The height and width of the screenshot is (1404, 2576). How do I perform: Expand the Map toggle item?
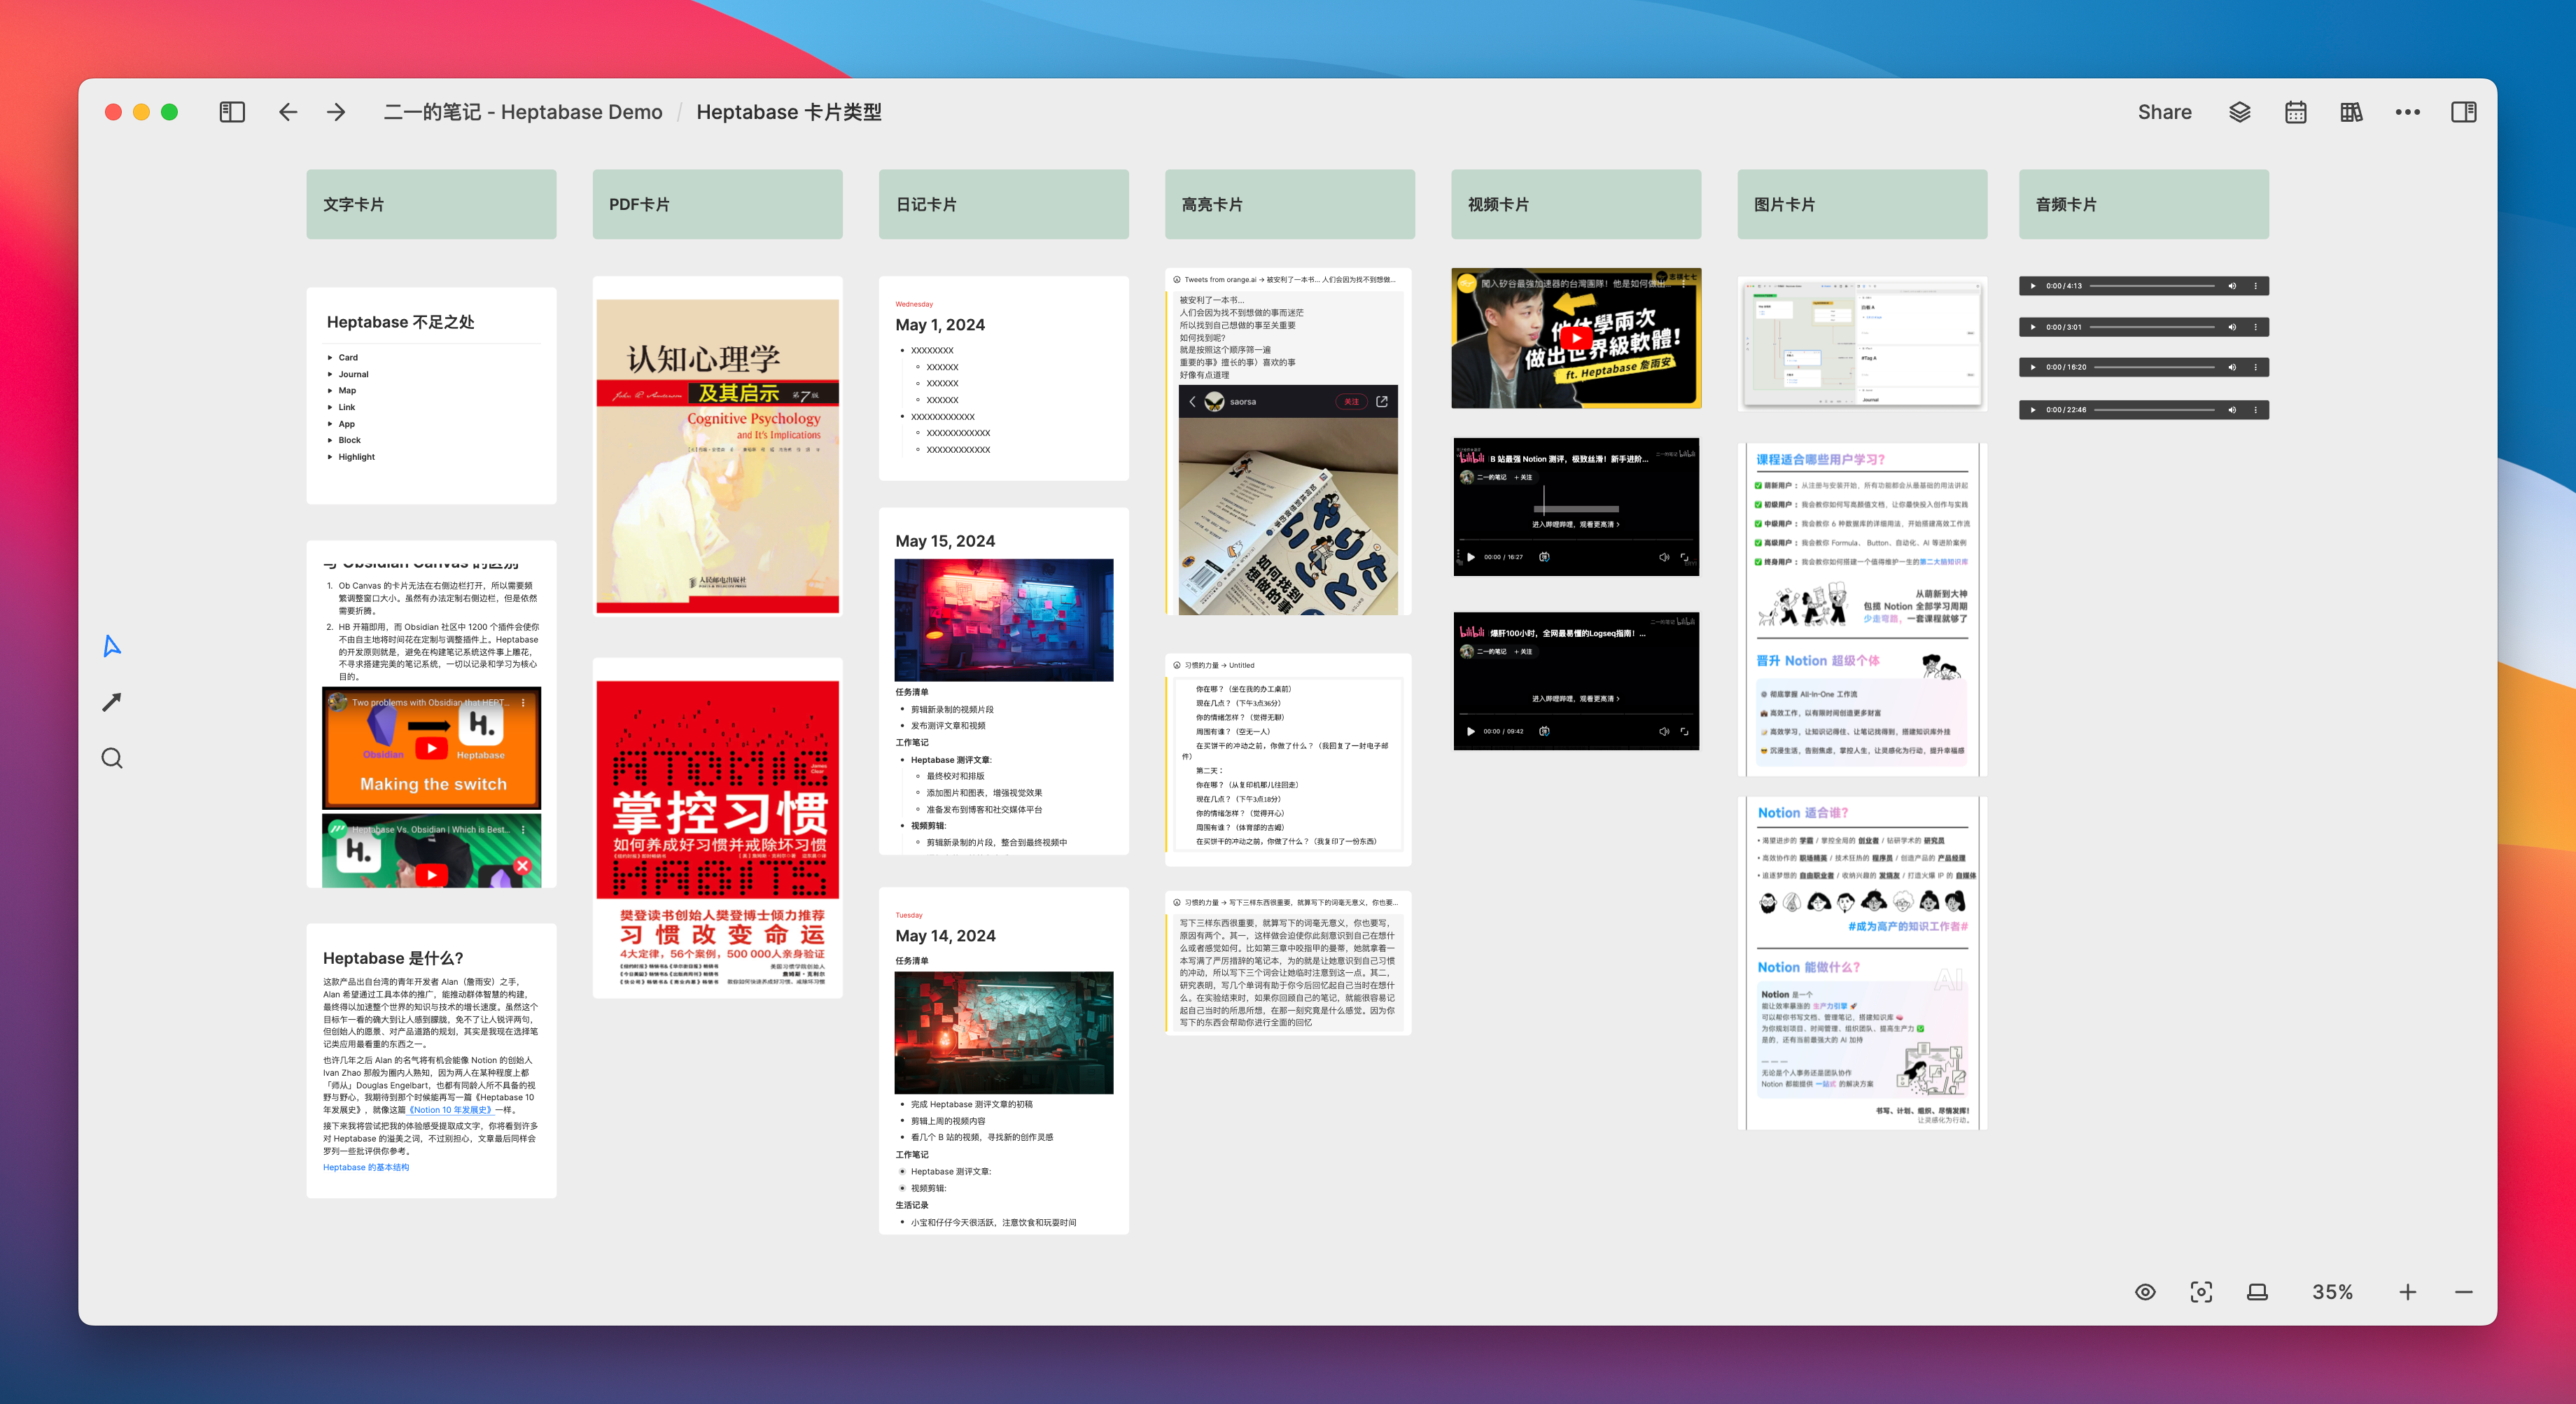tap(330, 390)
